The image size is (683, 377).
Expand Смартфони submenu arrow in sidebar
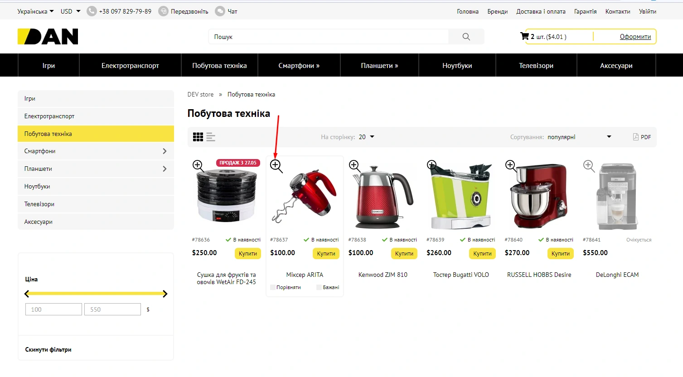(165, 151)
